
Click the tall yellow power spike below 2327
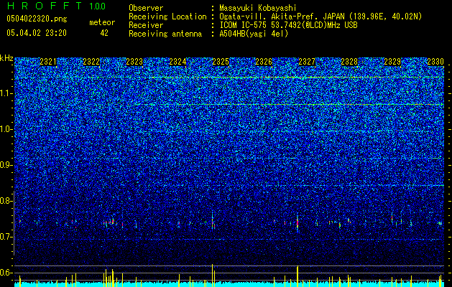click(x=298, y=276)
